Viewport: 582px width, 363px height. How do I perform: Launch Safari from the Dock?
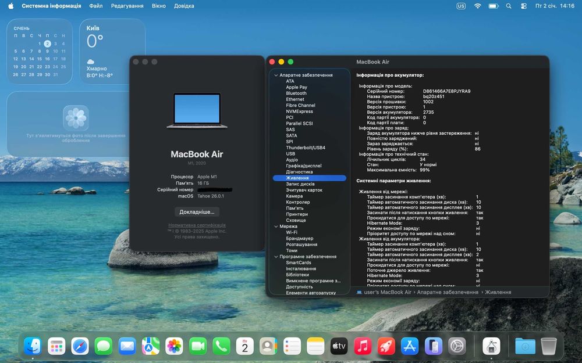click(80, 346)
